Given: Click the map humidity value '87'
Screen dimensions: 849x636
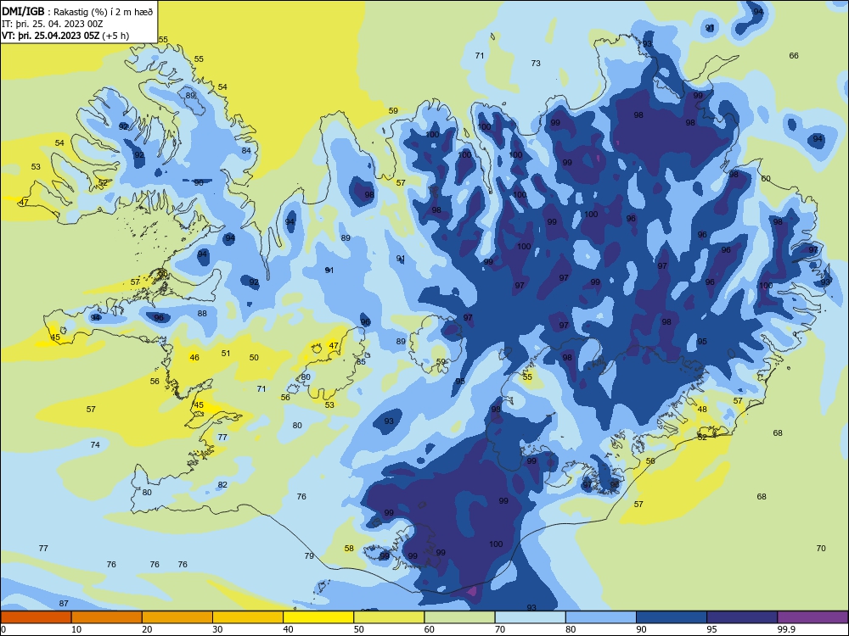Looking at the screenshot, I should click(x=64, y=604).
